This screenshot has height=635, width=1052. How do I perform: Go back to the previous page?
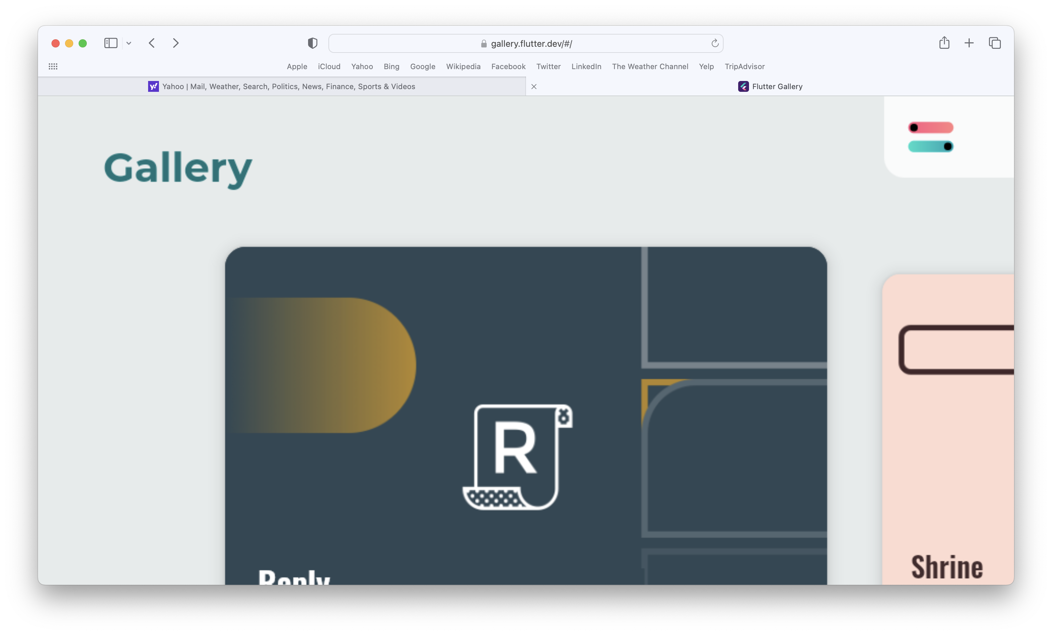[x=151, y=43]
